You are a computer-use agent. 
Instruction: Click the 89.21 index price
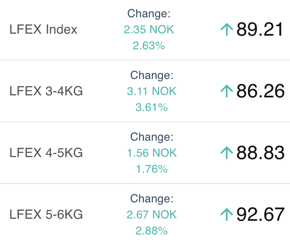point(260,29)
